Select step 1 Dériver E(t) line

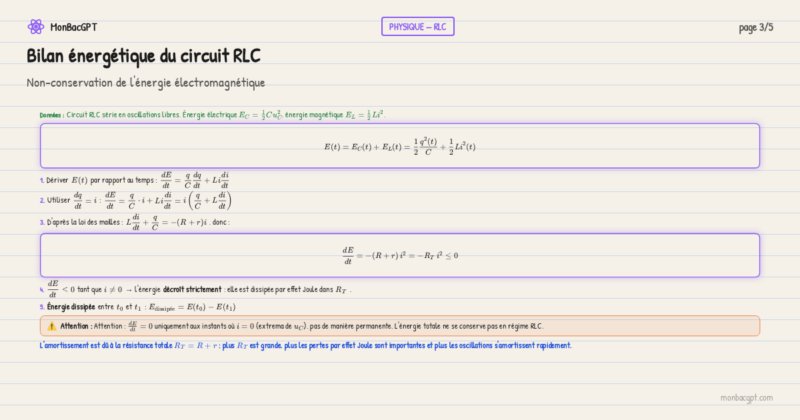click(135, 181)
